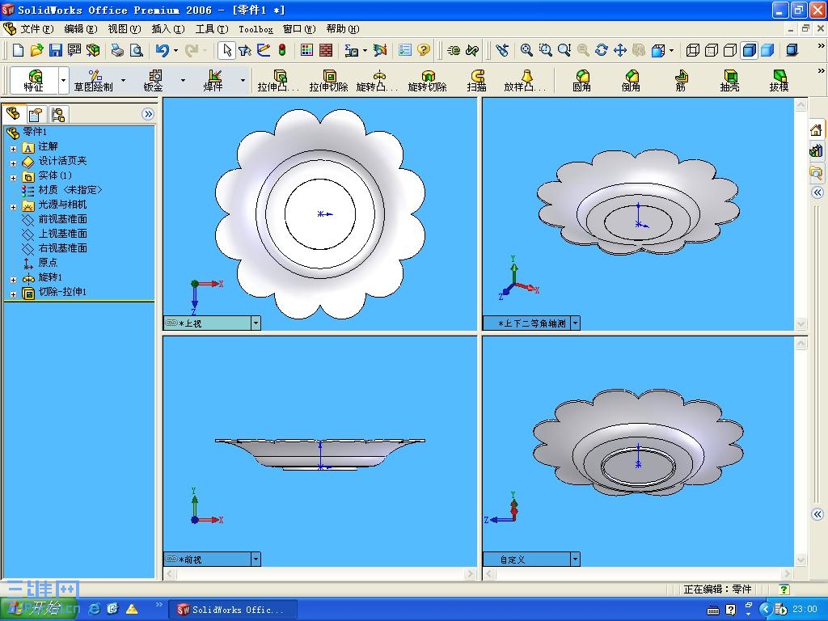Open the Edit Color palette icon

(306, 50)
